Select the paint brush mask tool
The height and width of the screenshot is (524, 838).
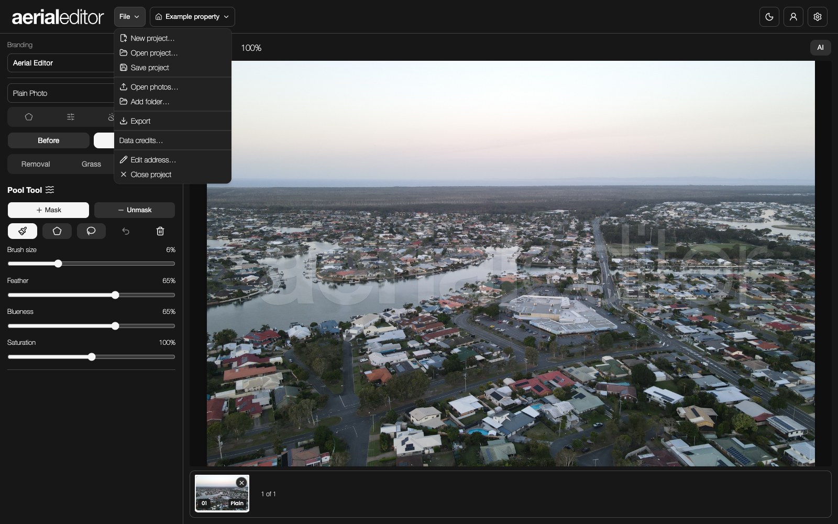coord(23,231)
